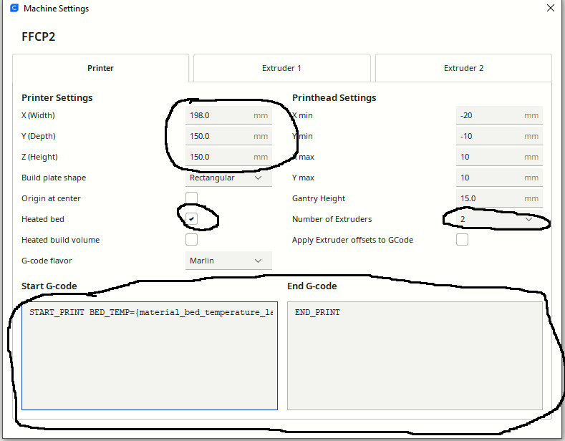Edit the X (Width) value field
Screen dimensions: 565x441
pos(228,115)
